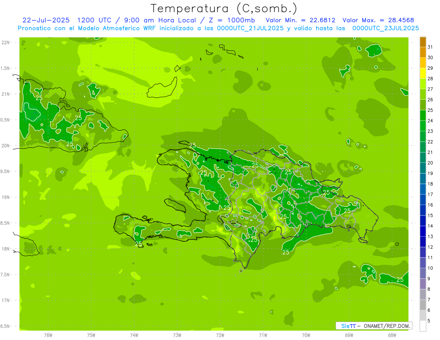The height and width of the screenshot is (340, 440).
Task: Pick the gray legend band between 6 and 7
Action: [423, 305]
